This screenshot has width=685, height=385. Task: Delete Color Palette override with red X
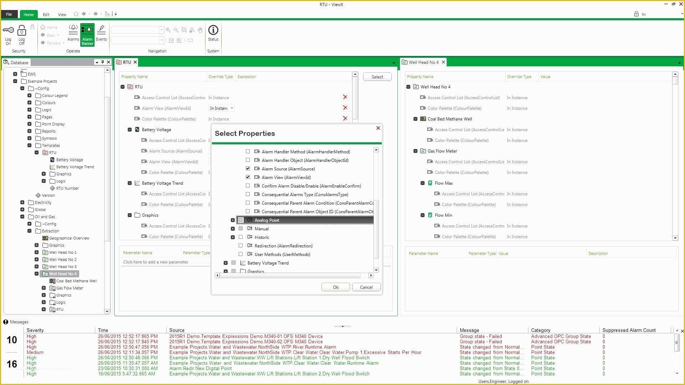345,118
